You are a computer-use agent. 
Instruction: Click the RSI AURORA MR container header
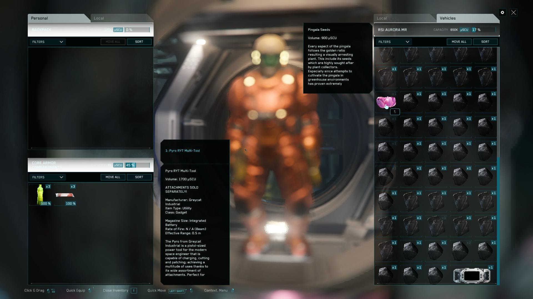(437, 30)
